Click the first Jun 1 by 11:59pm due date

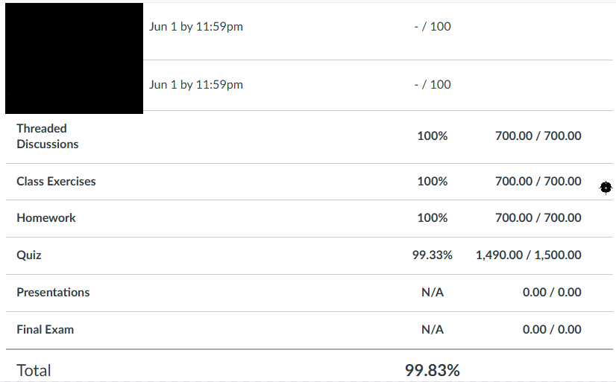tap(196, 27)
